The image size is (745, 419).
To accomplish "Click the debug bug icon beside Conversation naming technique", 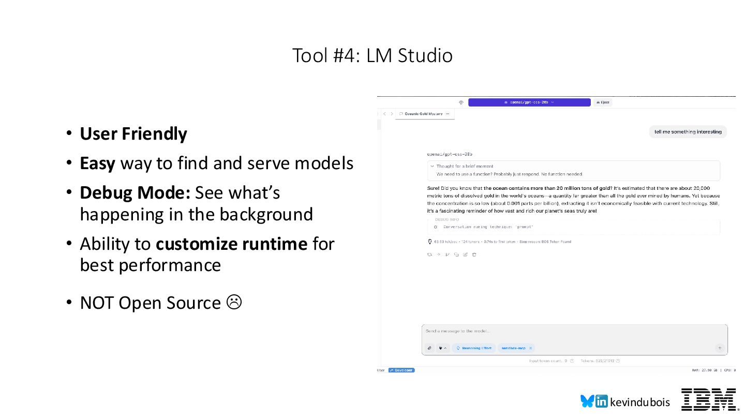I will [436, 227].
